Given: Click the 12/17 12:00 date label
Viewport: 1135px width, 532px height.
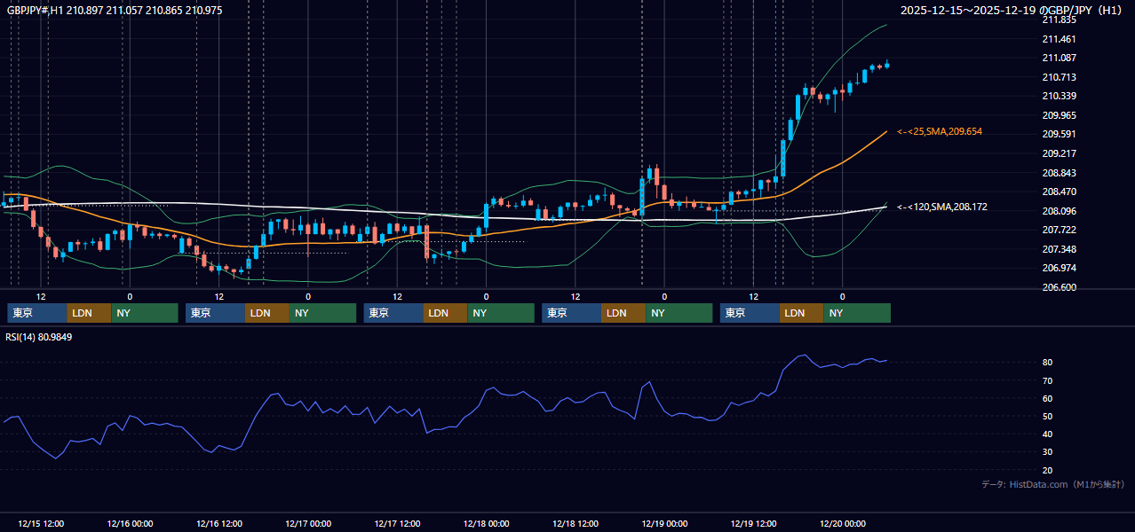Looking at the screenshot, I should (398, 524).
